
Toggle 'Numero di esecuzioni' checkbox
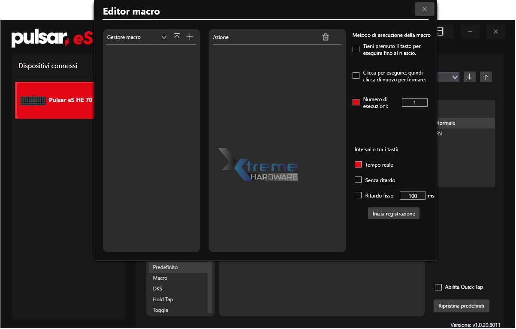[x=356, y=102]
